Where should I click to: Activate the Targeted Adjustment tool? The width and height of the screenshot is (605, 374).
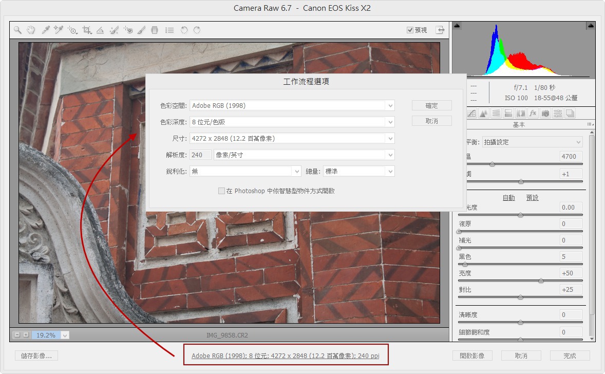click(x=72, y=30)
